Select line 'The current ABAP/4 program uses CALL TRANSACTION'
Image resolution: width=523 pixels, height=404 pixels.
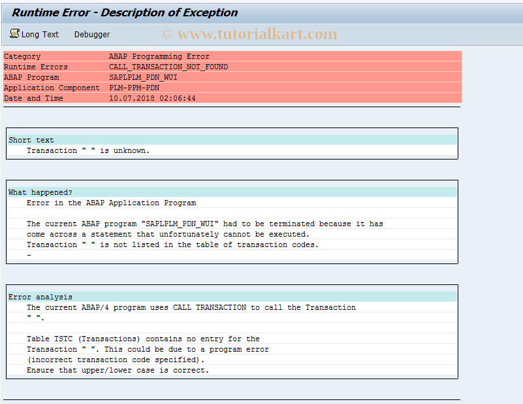[191, 307]
